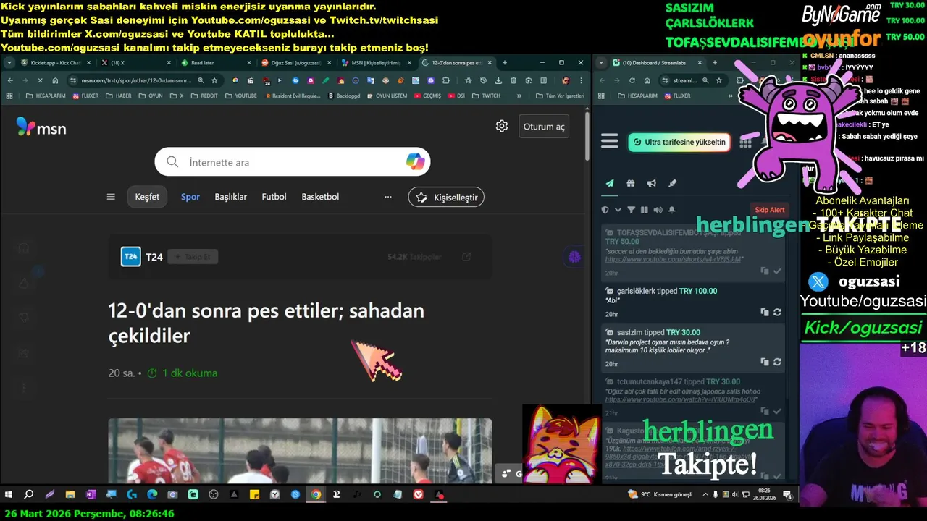Open Streamlabs hamburger menu
This screenshot has height=521, width=927.
tap(610, 141)
